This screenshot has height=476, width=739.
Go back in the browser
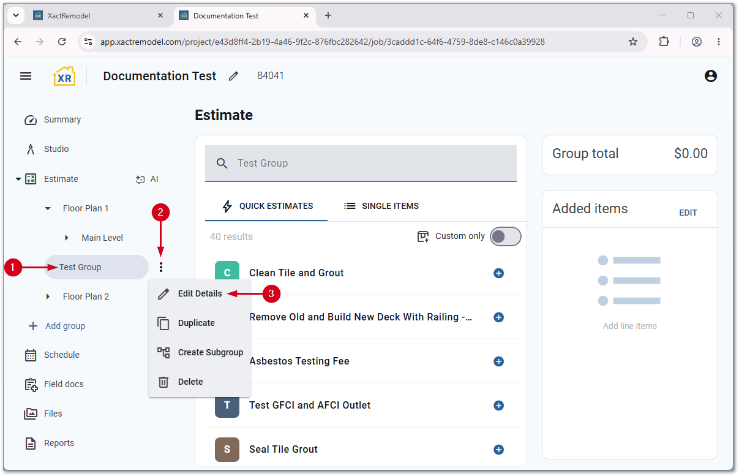18,42
